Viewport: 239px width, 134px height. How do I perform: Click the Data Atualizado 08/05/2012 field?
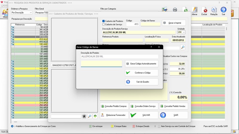178,40
